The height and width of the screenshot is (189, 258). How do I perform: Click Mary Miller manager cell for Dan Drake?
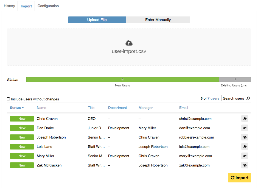(x=147, y=128)
